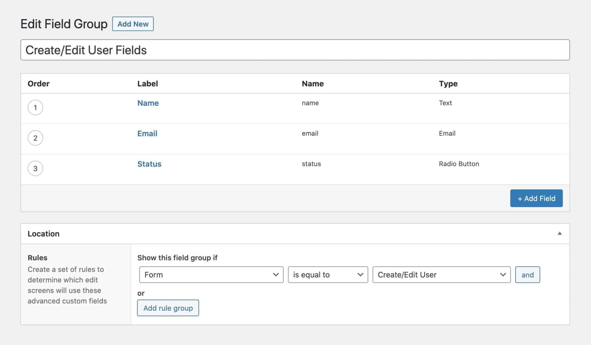Open the Email field for editing

coord(147,133)
